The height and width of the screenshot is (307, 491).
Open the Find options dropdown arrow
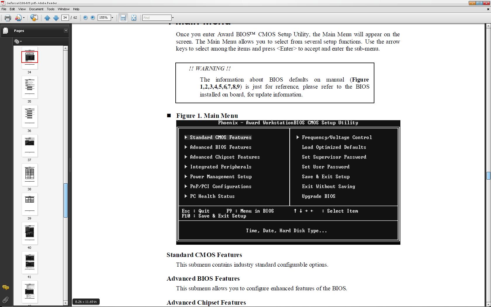pos(173,18)
